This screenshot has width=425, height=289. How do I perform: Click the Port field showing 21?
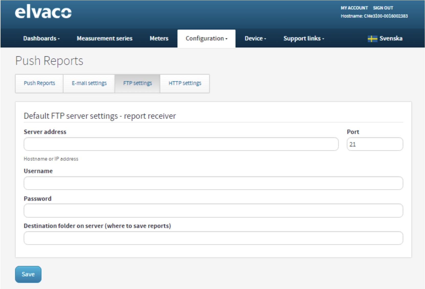pos(375,144)
